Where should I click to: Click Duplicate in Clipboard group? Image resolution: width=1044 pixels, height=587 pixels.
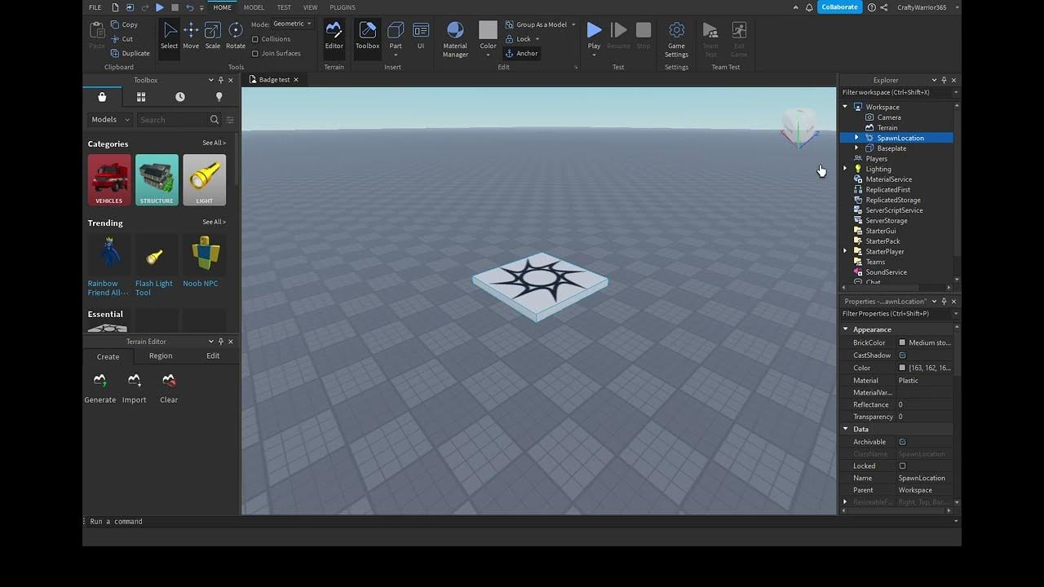tap(130, 53)
